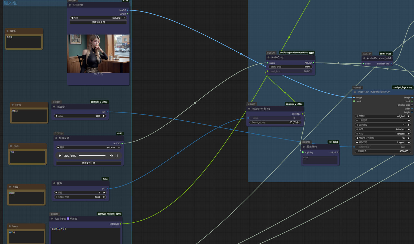Click the woman image preview thumbnail
The width and height of the screenshot is (414, 244).
[x=98, y=54]
